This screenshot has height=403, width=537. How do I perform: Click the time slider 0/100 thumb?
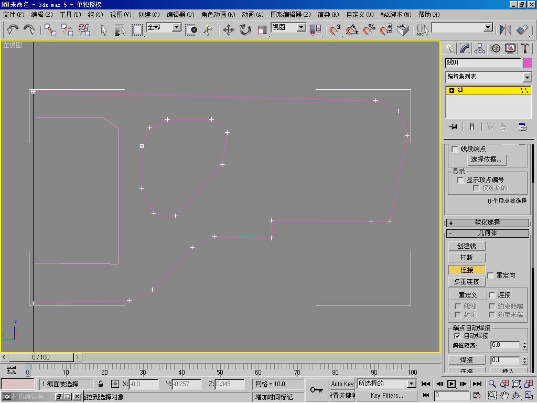41,357
